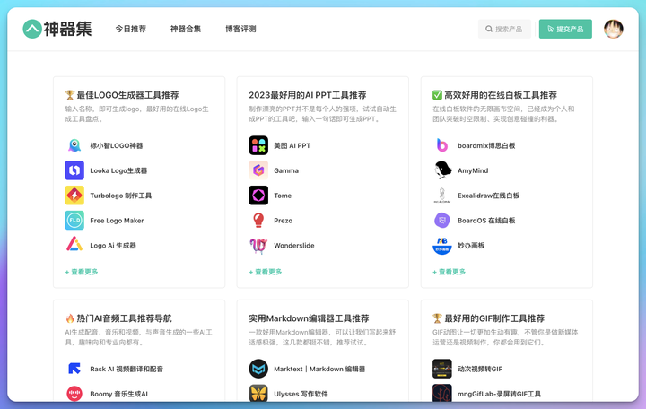The image size is (646, 409).
Task: Select the Turbologo 制作工具 text label
Action: 121,196
